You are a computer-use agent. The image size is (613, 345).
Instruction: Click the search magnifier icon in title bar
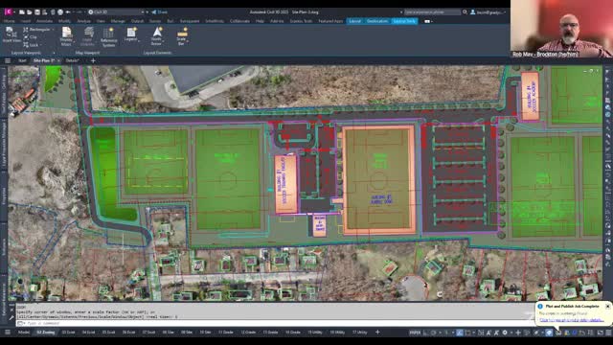[465, 12]
